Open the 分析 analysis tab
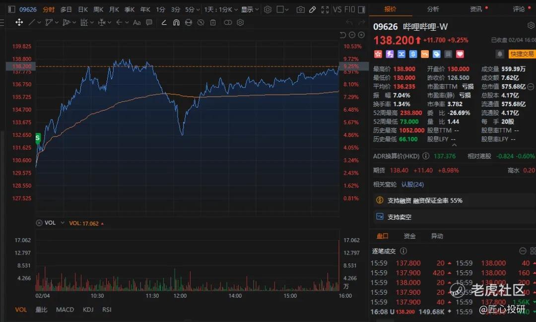 point(433,9)
